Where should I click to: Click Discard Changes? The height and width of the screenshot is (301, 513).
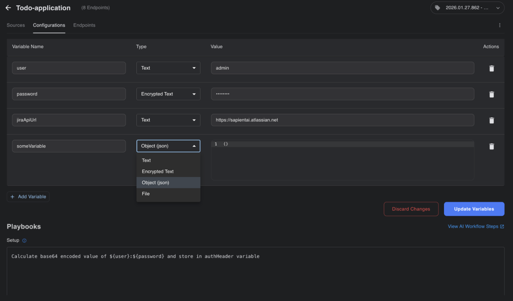(411, 209)
